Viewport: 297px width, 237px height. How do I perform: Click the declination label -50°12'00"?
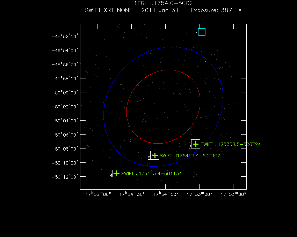coord(65,177)
